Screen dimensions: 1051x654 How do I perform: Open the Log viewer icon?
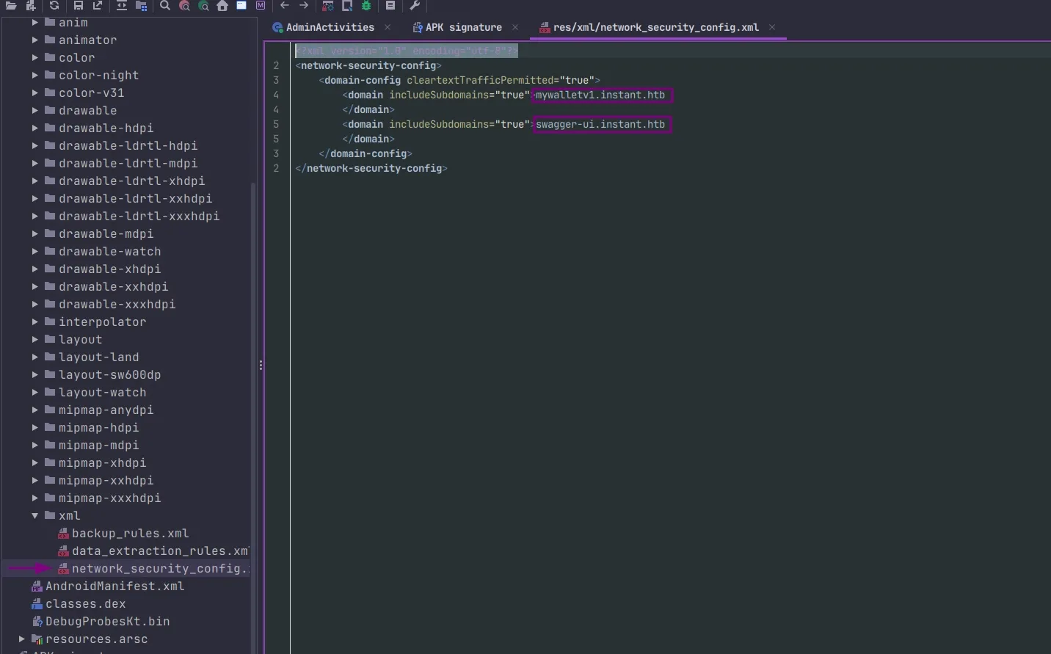point(390,5)
